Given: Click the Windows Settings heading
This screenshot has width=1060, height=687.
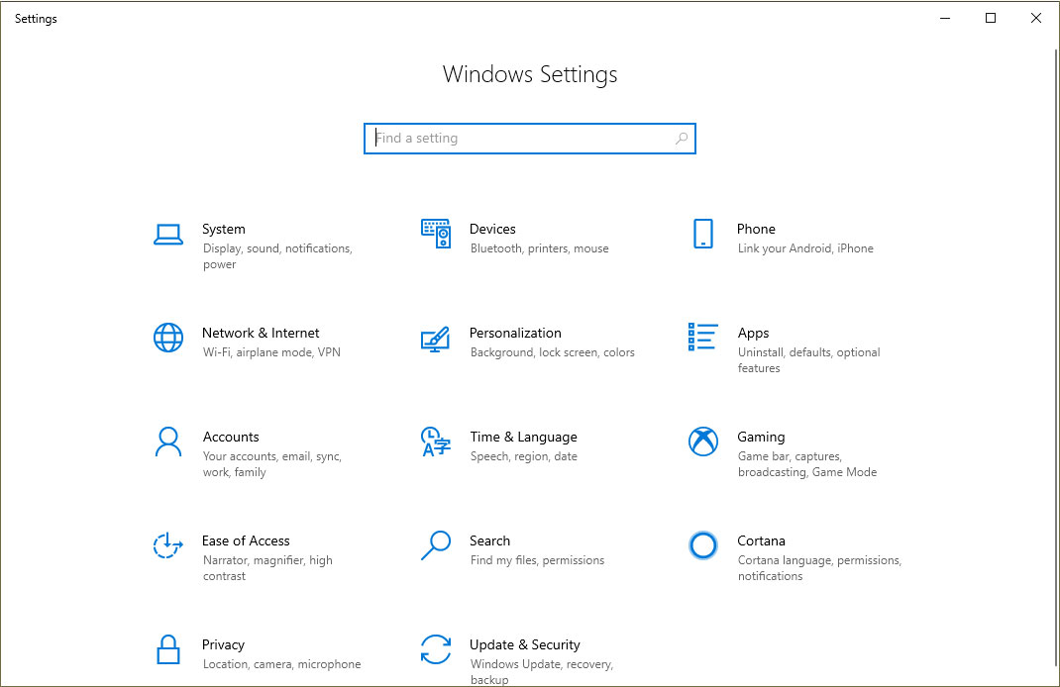Looking at the screenshot, I should [530, 74].
